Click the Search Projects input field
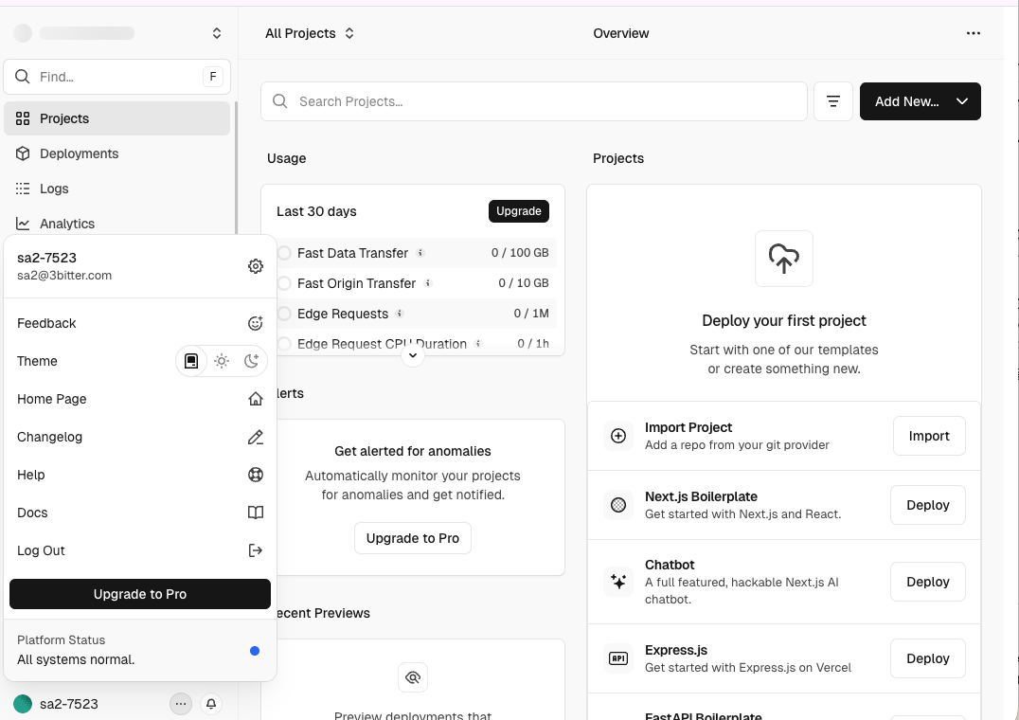 point(534,101)
